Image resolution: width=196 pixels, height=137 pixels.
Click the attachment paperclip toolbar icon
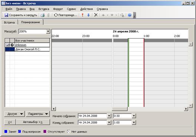[49, 15]
